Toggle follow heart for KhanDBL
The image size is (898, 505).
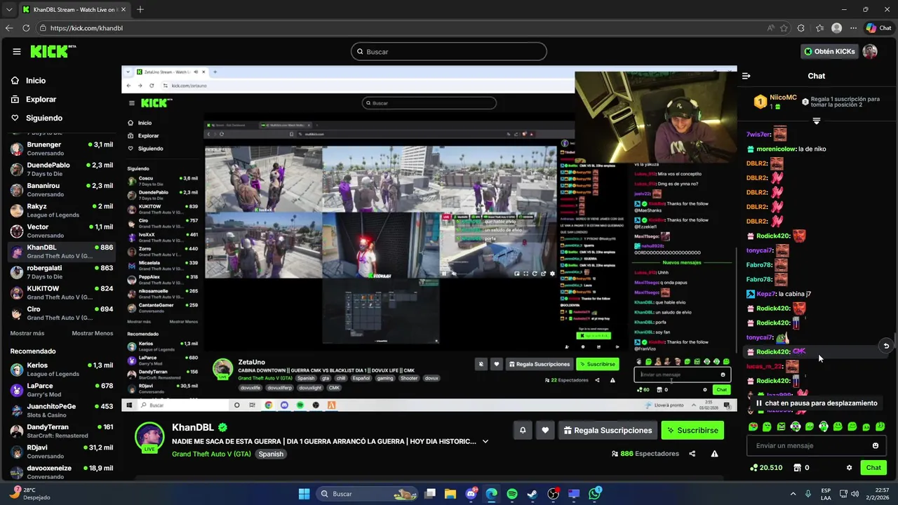point(545,430)
